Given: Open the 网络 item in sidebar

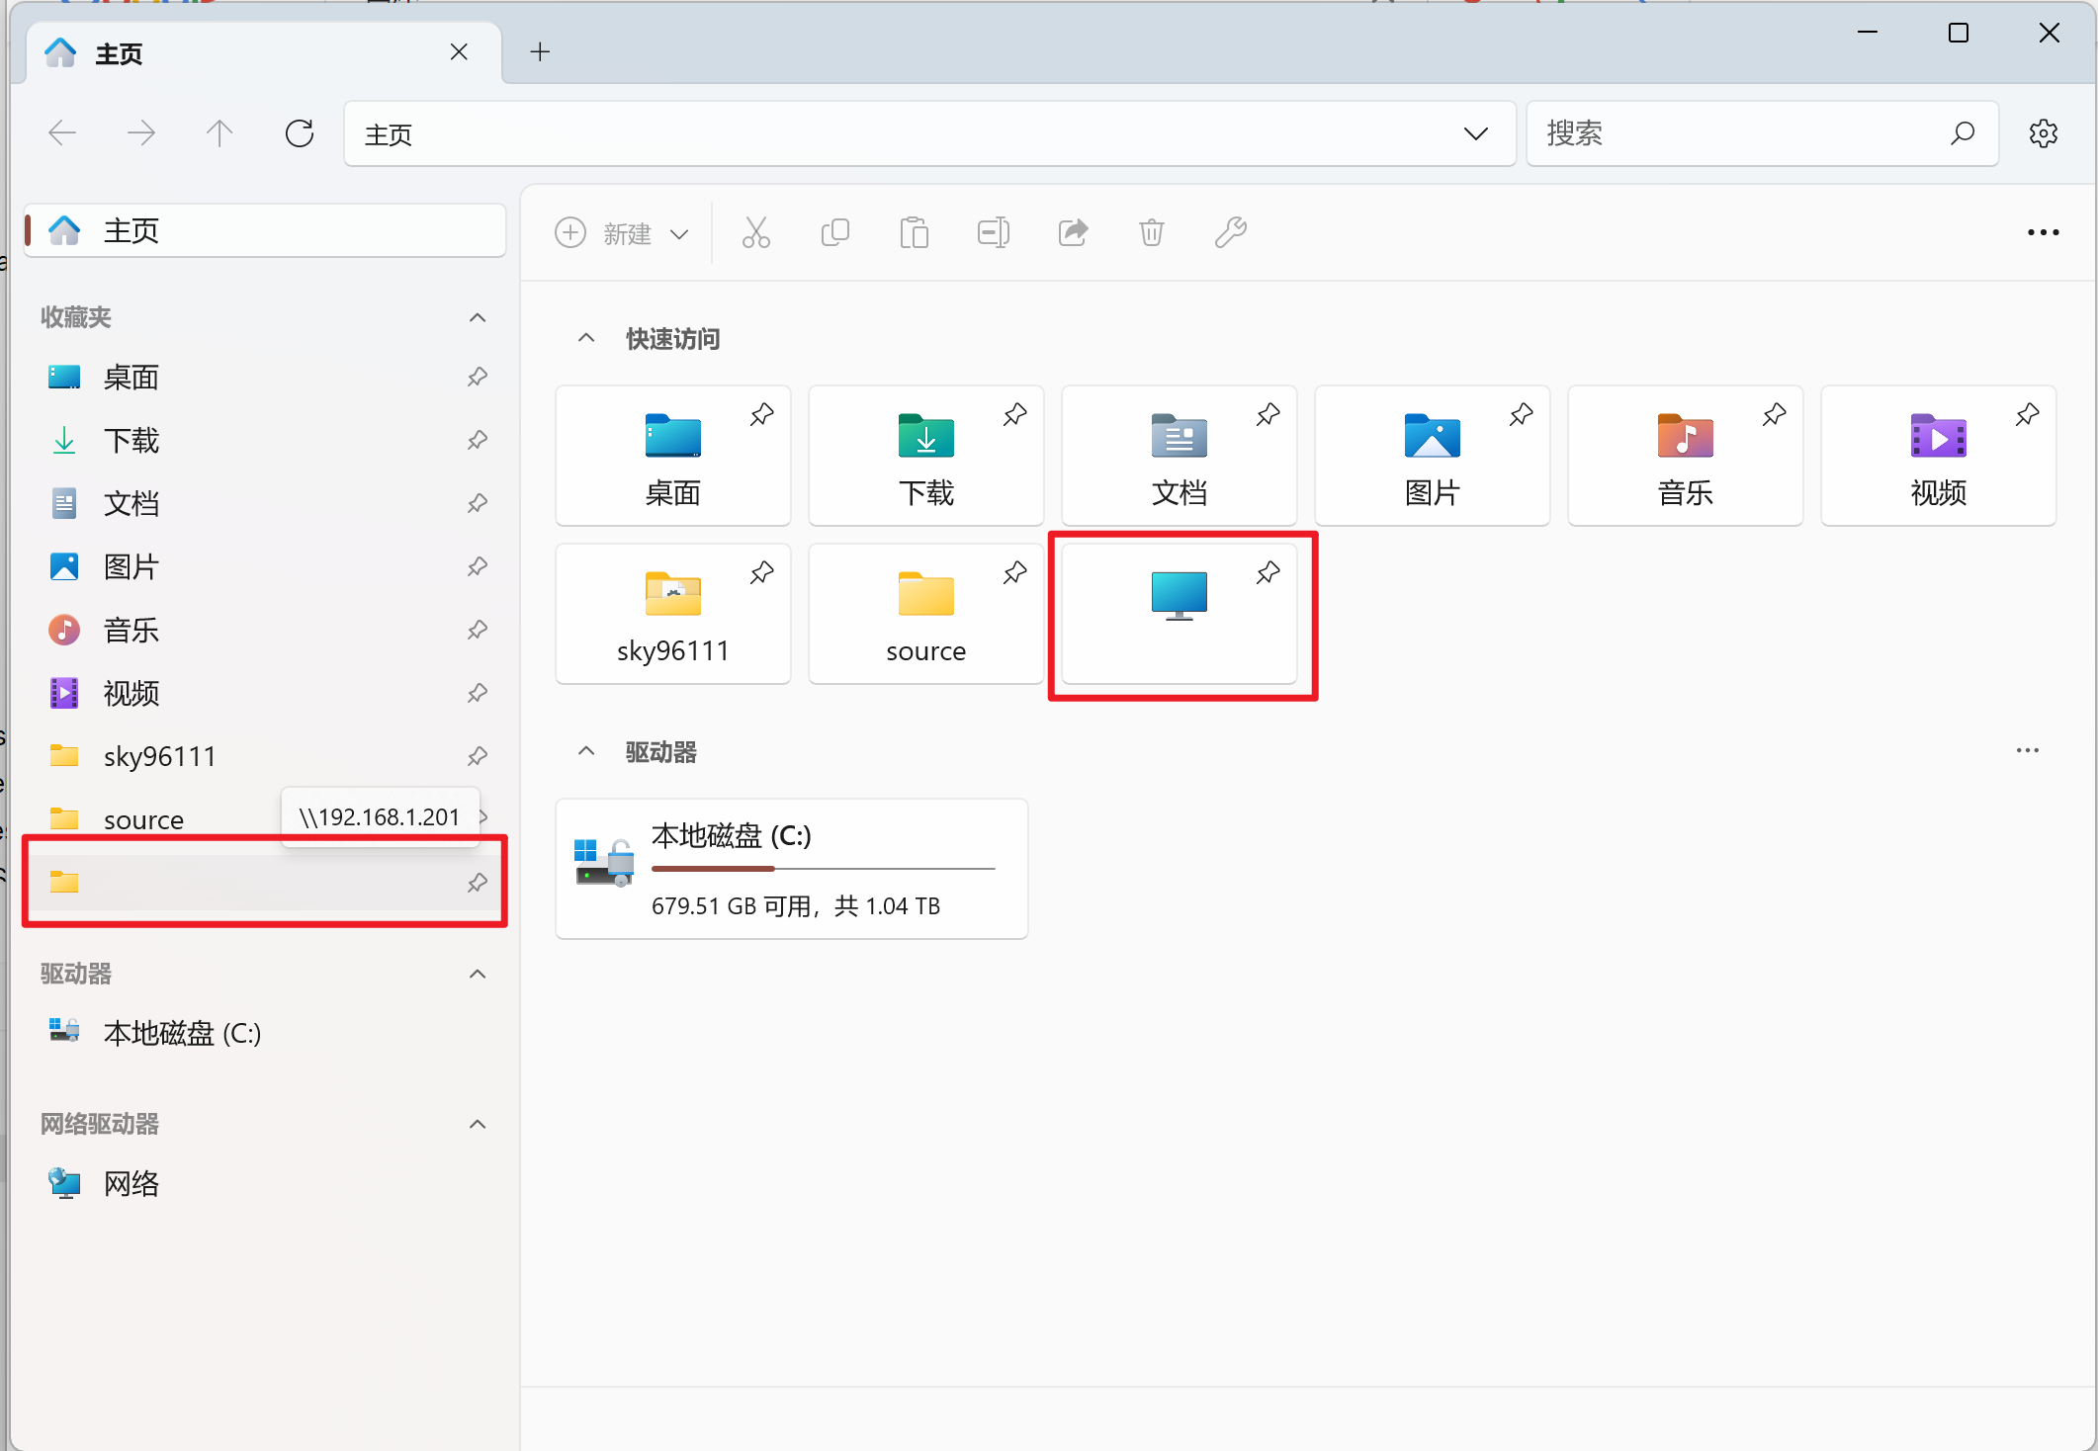Looking at the screenshot, I should click(x=131, y=1183).
